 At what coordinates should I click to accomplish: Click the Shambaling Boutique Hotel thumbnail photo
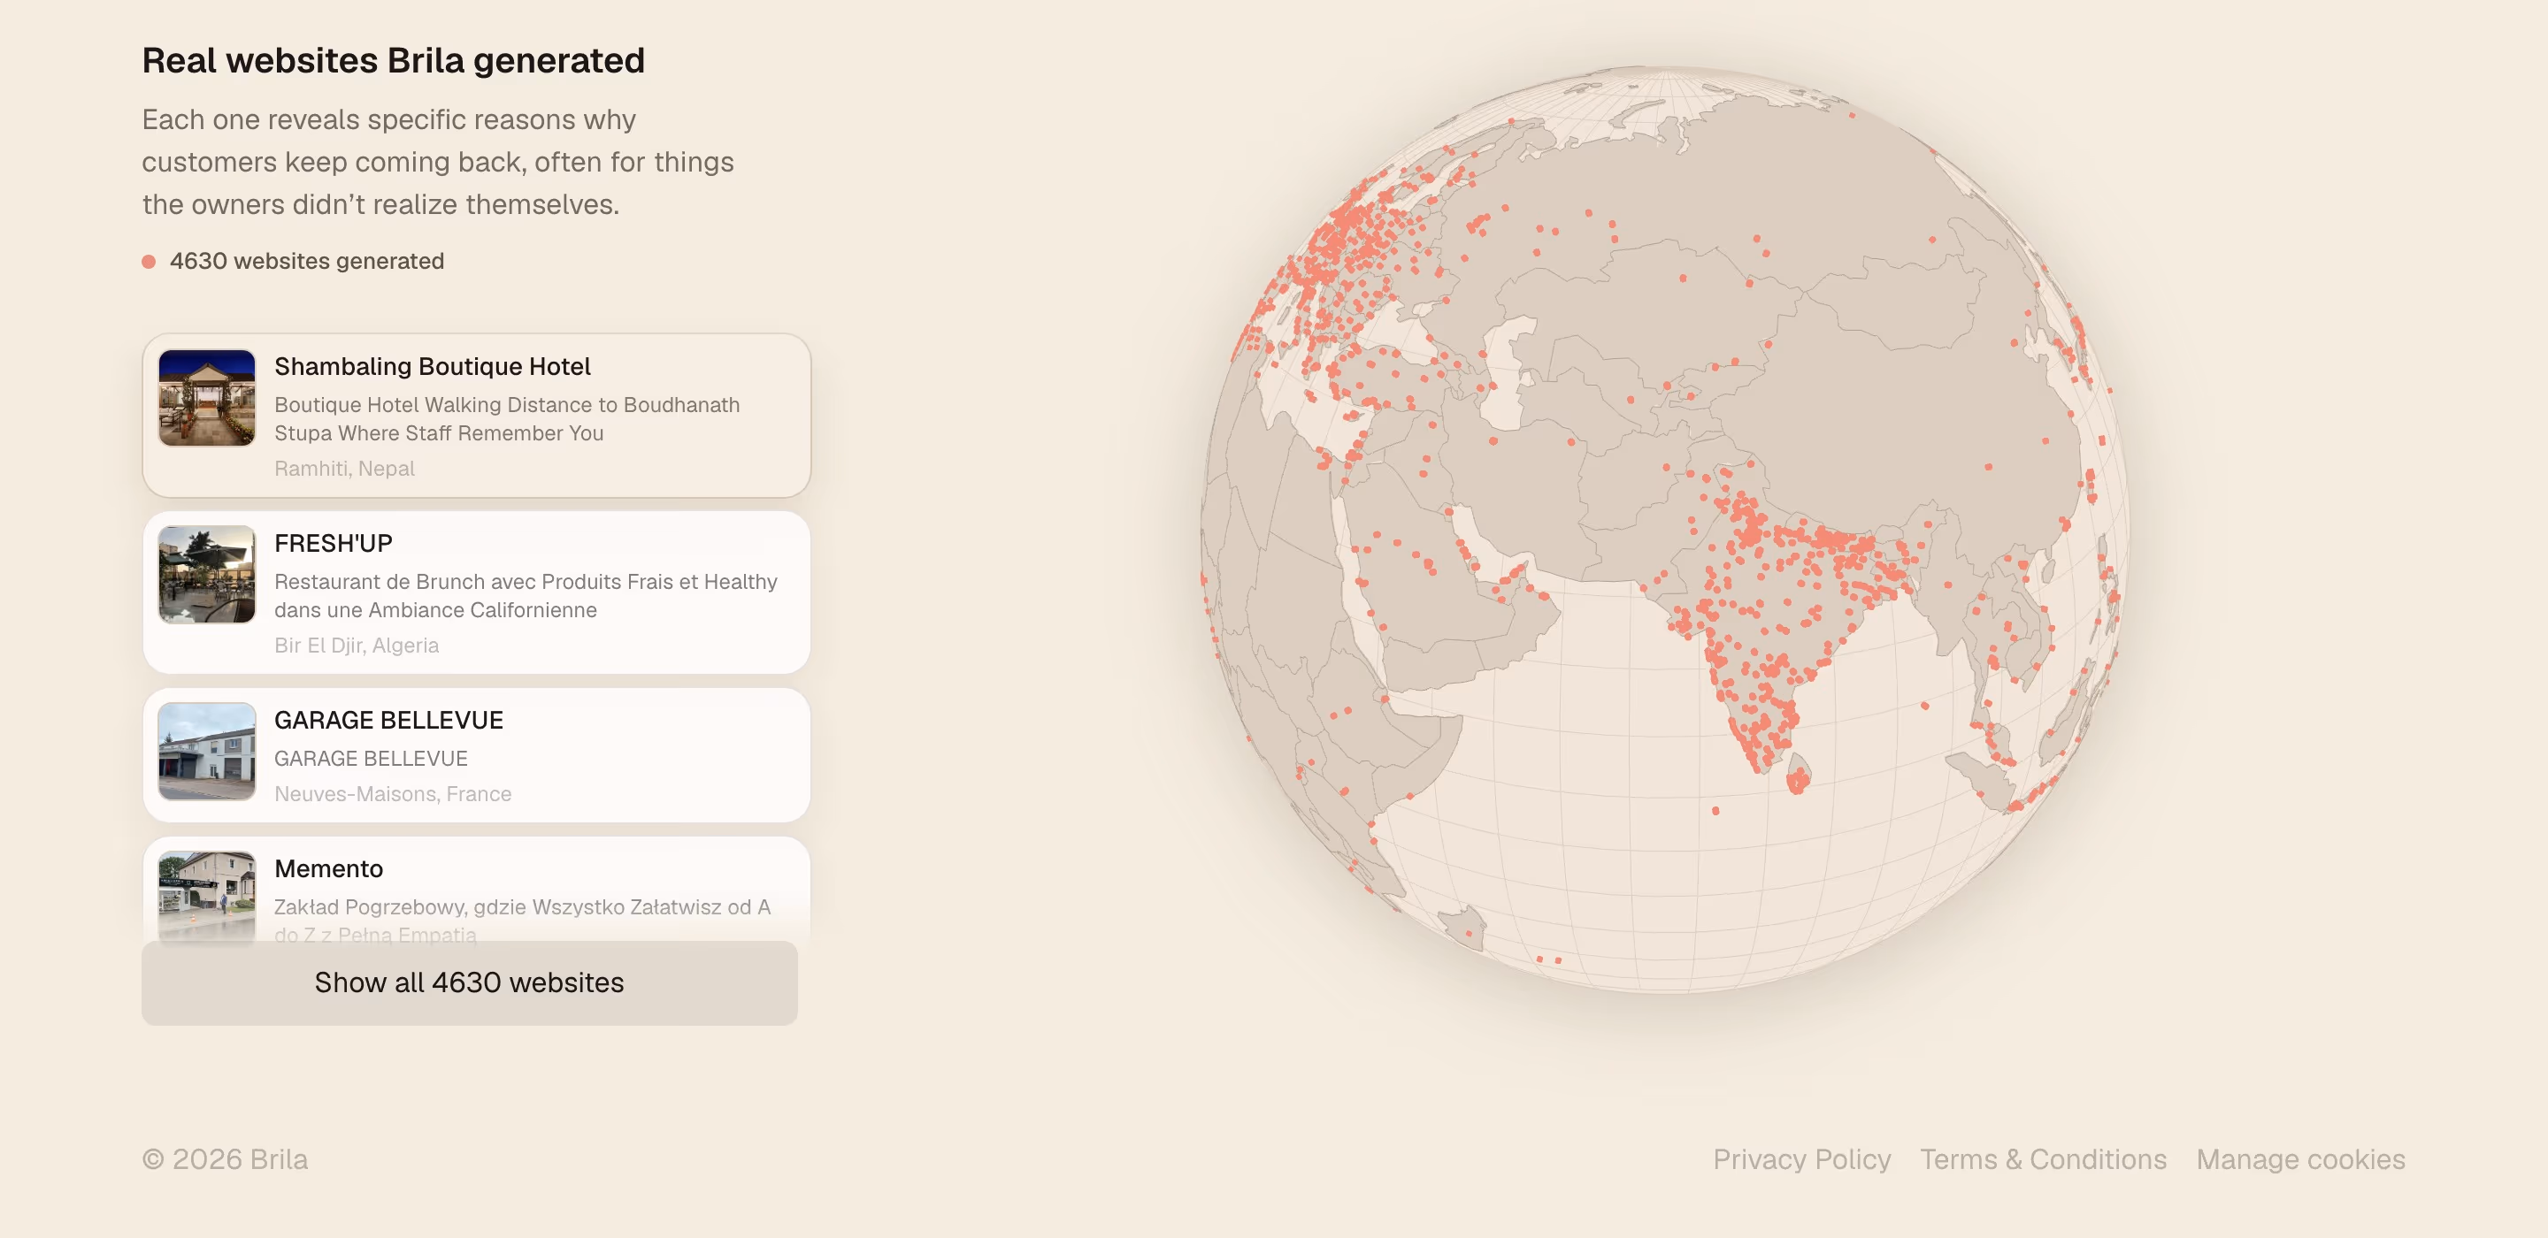(207, 398)
